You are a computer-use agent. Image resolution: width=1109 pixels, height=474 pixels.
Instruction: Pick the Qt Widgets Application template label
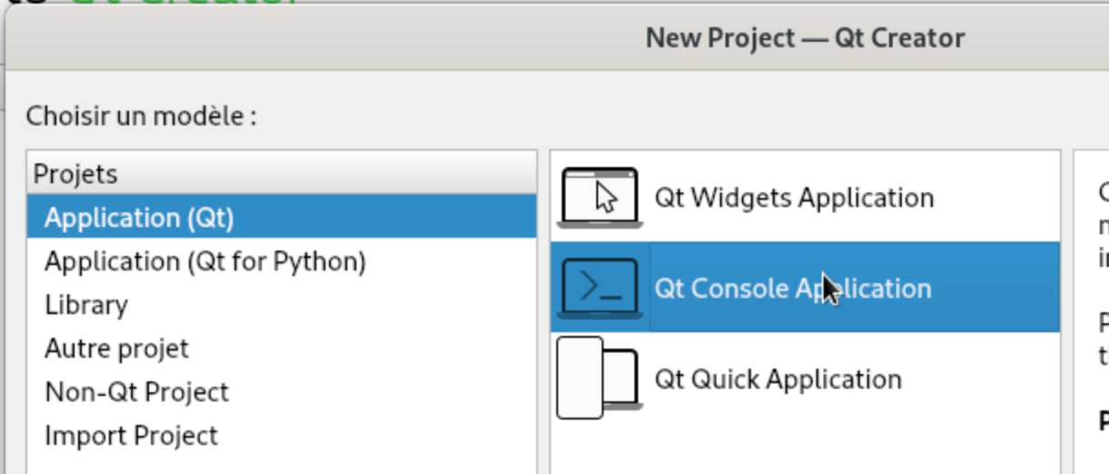pos(794,198)
